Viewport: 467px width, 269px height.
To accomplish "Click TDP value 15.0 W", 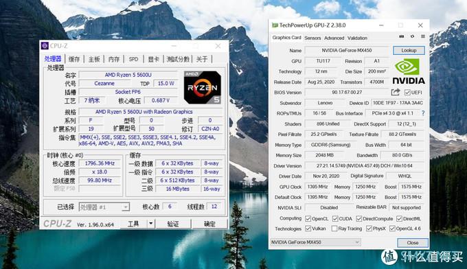I will point(166,83).
